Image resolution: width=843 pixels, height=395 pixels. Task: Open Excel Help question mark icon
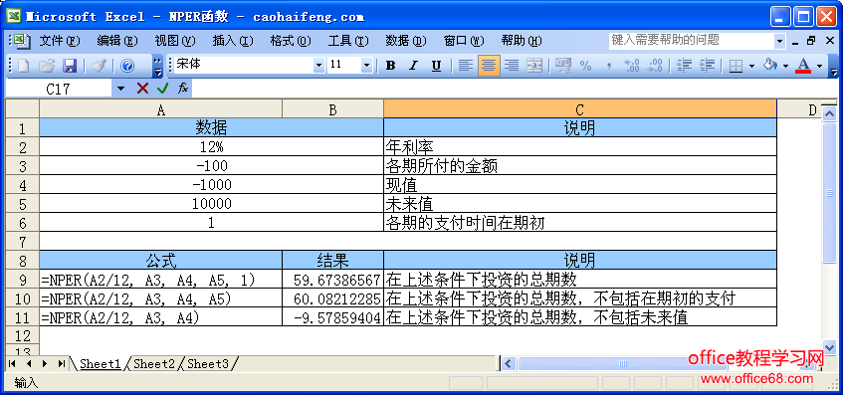(127, 66)
